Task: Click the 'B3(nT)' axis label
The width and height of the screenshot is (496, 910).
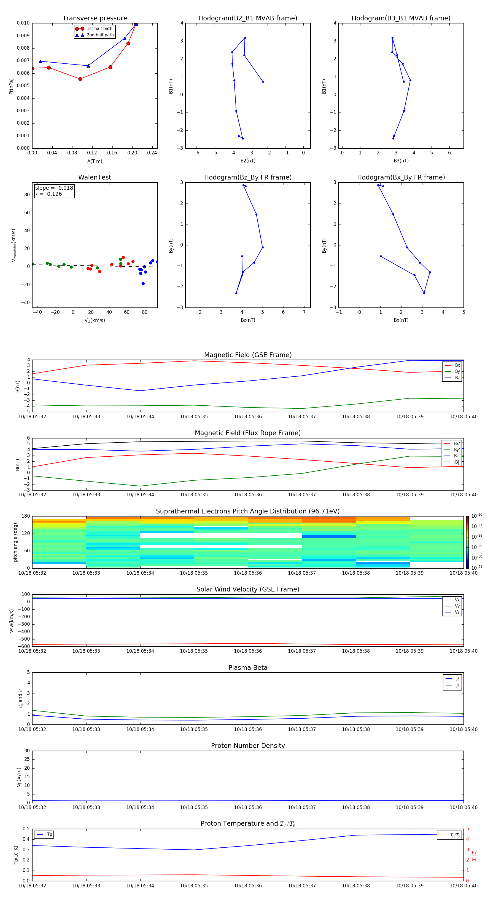Action: [401, 161]
